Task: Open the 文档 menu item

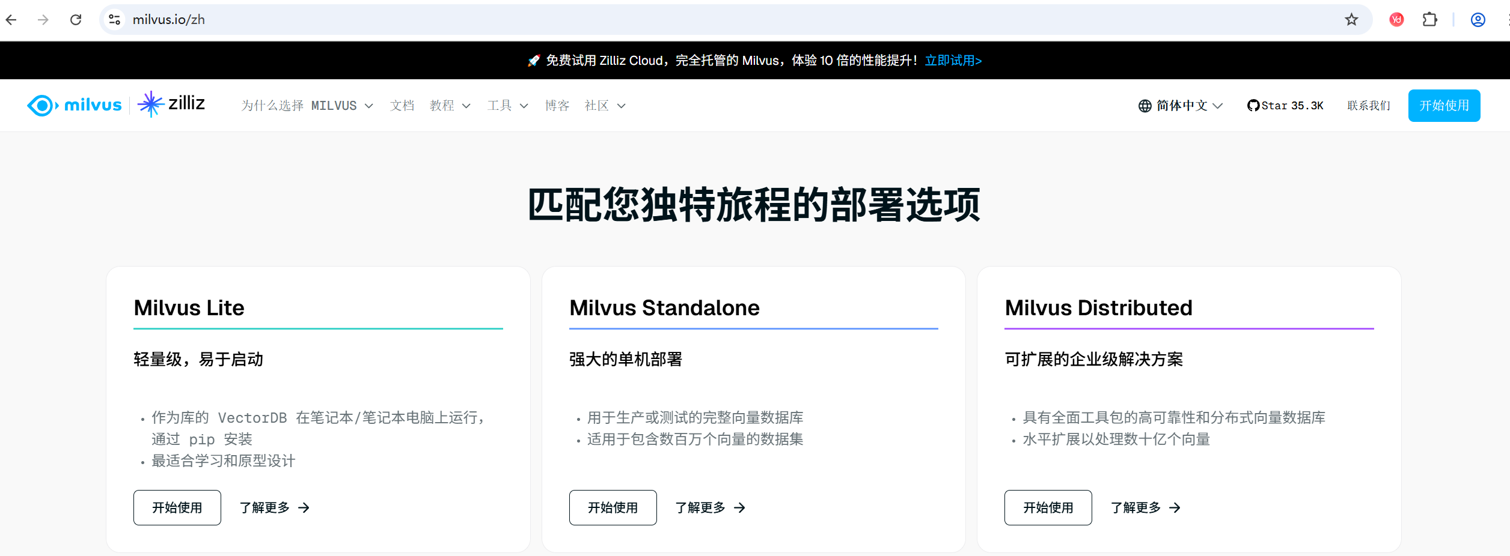Action: (x=402, y=105)
